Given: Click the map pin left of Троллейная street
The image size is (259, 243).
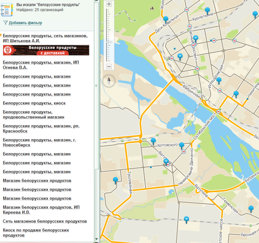Looking at the screenshot, I should pyautogui.click(x=115, y=180).
